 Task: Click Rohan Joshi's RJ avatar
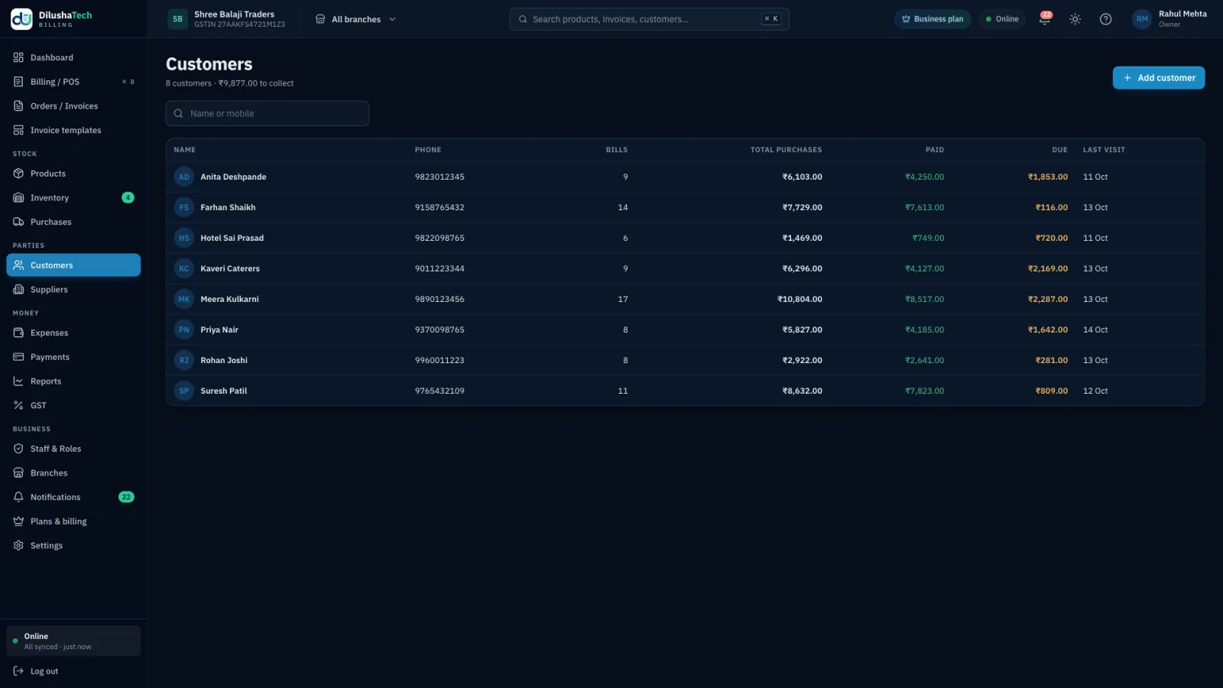[x=183, y=360]
